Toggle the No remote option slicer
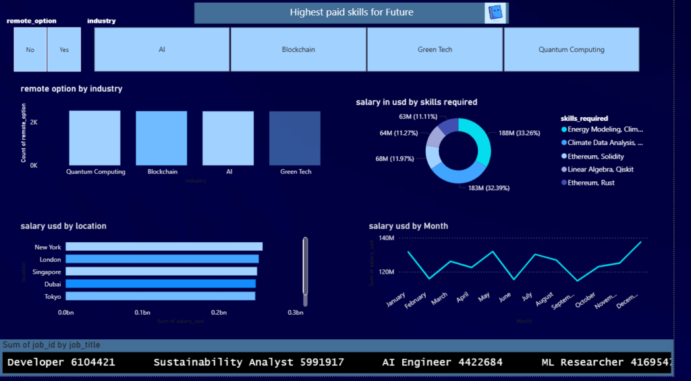Viewport: 691px width, 381px height. (x=30, y=50)
